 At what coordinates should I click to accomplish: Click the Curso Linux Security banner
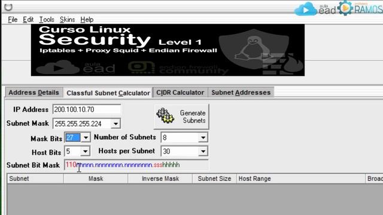(168, 50)
